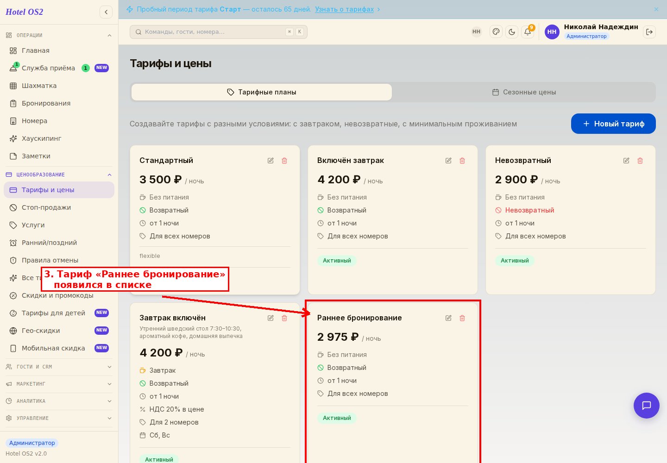Open Правила отмены in the sidebar
The image size is (667, 463).
click(59, 260)
